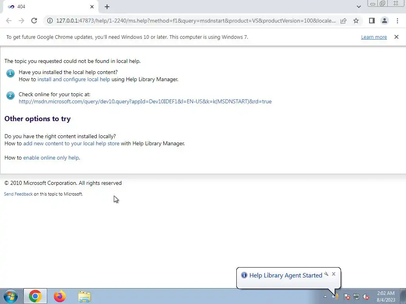Restore down the Chrome window
406x304 pixels.
(382, 4)
